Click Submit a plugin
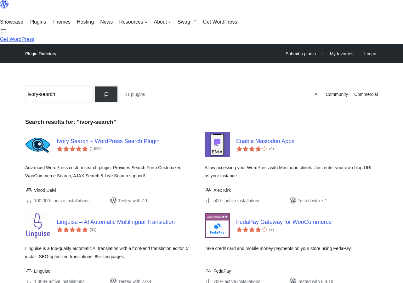Screen dimensions: 403x283 (x=301, y=54)
